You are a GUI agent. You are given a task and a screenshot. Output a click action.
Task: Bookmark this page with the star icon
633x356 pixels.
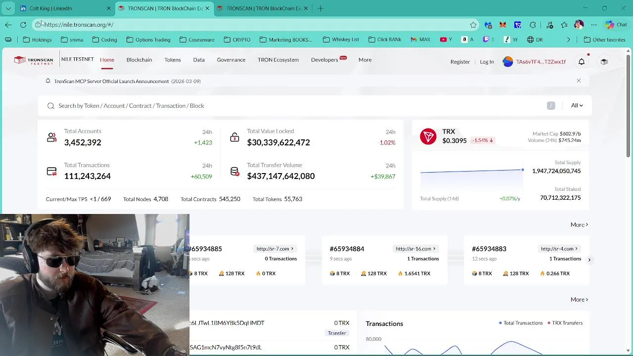click(x=473, y=25)
